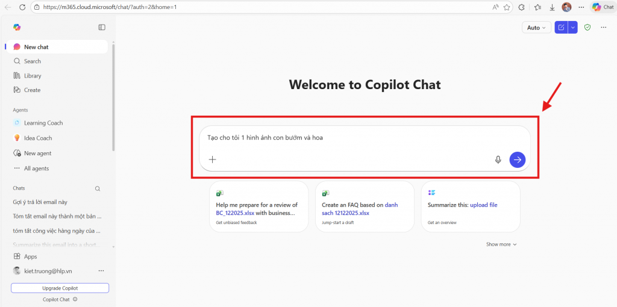617x307 pixels.
Task: Collapse the sidebar with the panel icon
Action: coord(102,27)
